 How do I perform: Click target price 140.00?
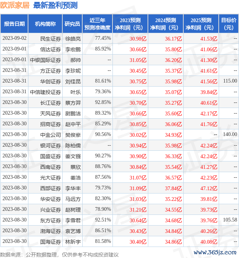(230, 134)
